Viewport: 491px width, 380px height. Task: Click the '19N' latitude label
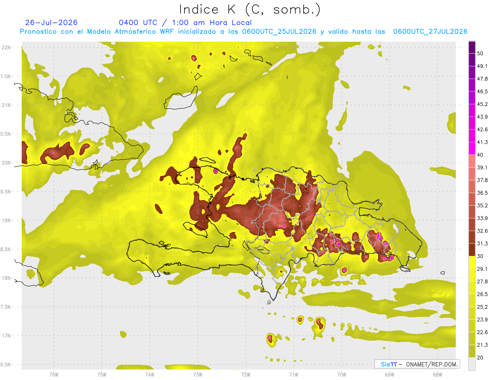click(x=7, y=221)
